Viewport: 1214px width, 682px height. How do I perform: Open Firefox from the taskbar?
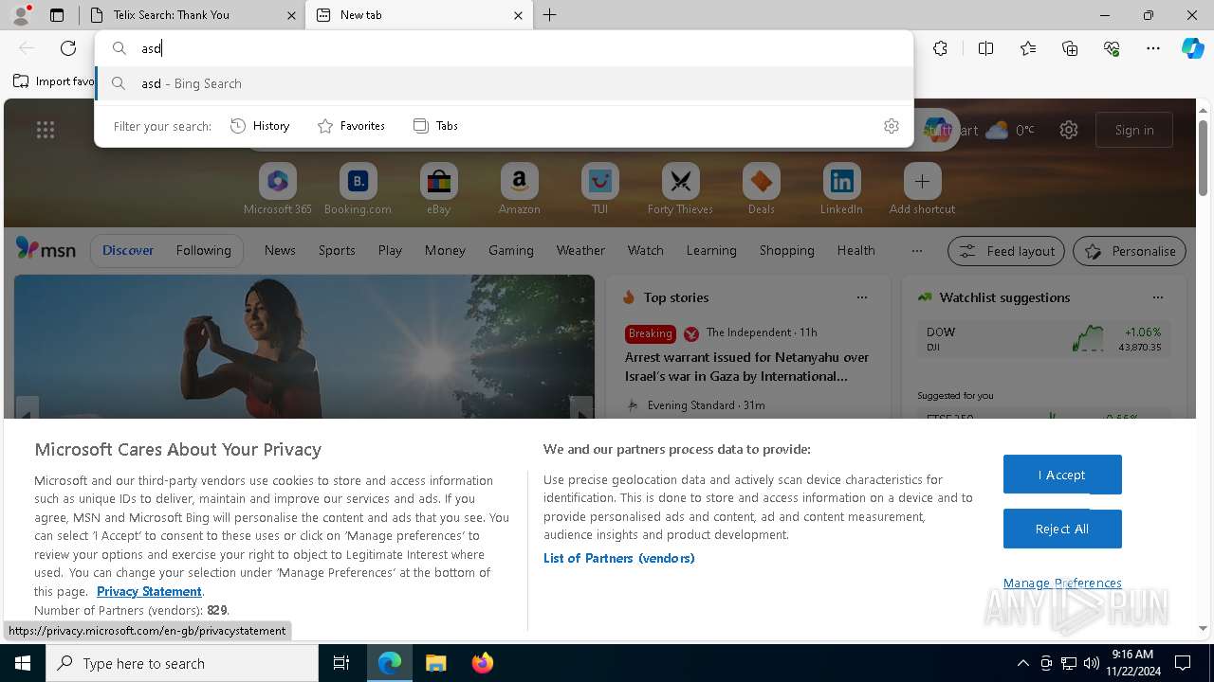click(483, 663)
